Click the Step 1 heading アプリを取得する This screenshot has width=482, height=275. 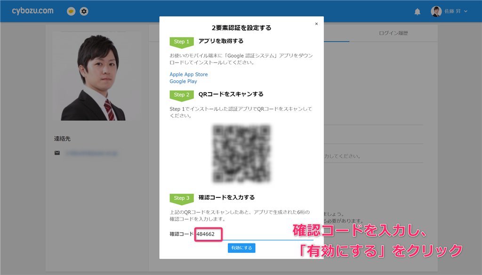pyautogui.click(x=221, y=41)
